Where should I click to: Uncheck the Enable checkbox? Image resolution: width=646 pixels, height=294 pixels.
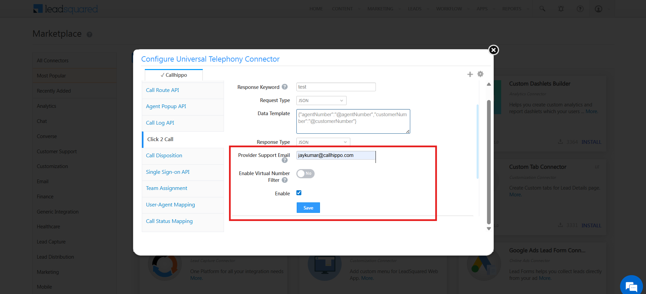tap(299, 193)
